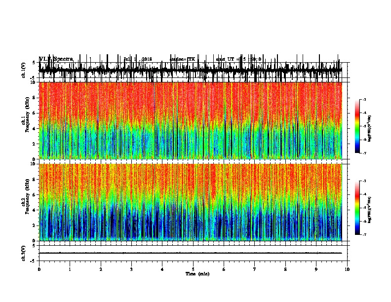Viewport: 391px width, 302px height.
Task: Click the "5" volt tick of ch.1 waveform
Action: [x=34, y=63]
